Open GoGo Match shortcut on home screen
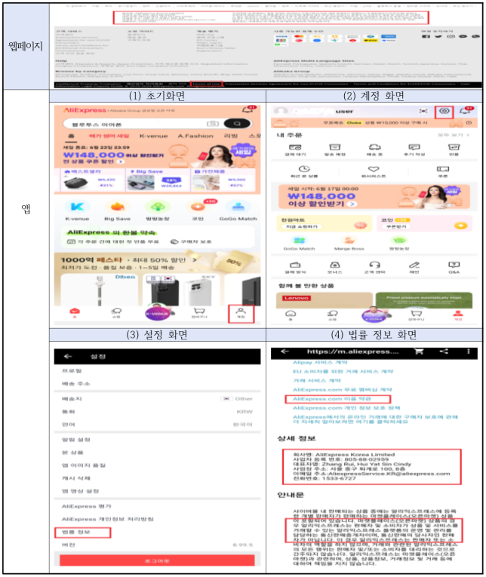 pyautogui.click(x=238, y=207)
